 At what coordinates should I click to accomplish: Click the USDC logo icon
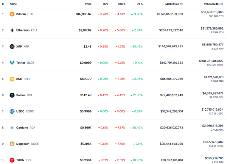tap(12, 111)
